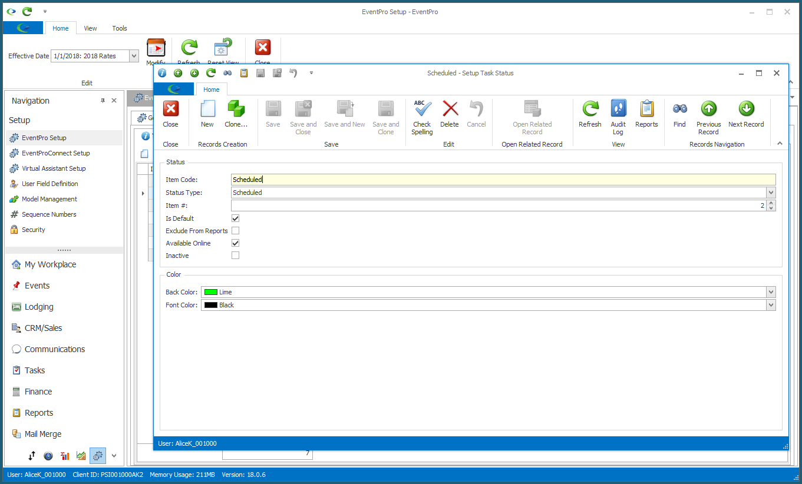Viewport: 802px width, 484px height.
Task: Close the Navigation panel
Action: [114, 101]
